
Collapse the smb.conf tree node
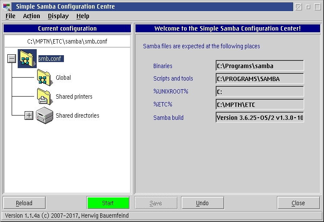12,59
